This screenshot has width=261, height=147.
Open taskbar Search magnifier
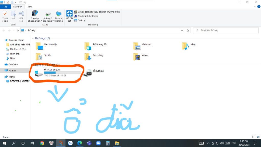coord(14,143)
